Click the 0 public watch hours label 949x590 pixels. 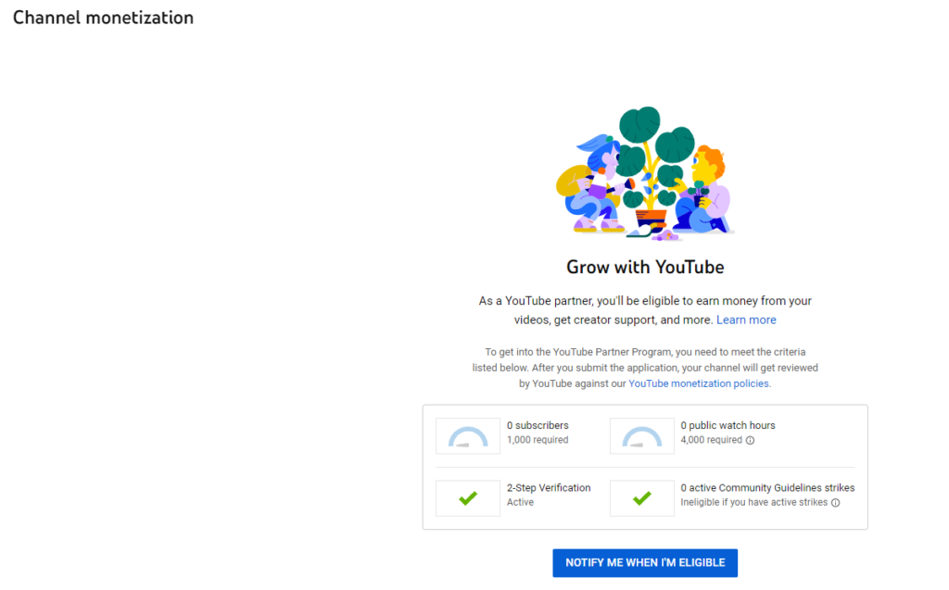(728, 425)
